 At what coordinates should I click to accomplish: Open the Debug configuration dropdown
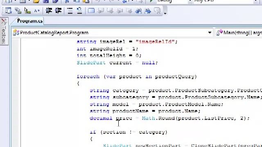tap(190, 1)
